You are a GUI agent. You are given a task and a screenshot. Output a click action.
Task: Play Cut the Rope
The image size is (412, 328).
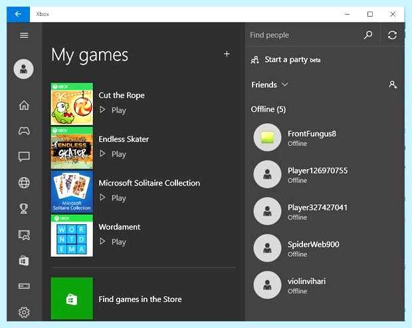(113, 110)
